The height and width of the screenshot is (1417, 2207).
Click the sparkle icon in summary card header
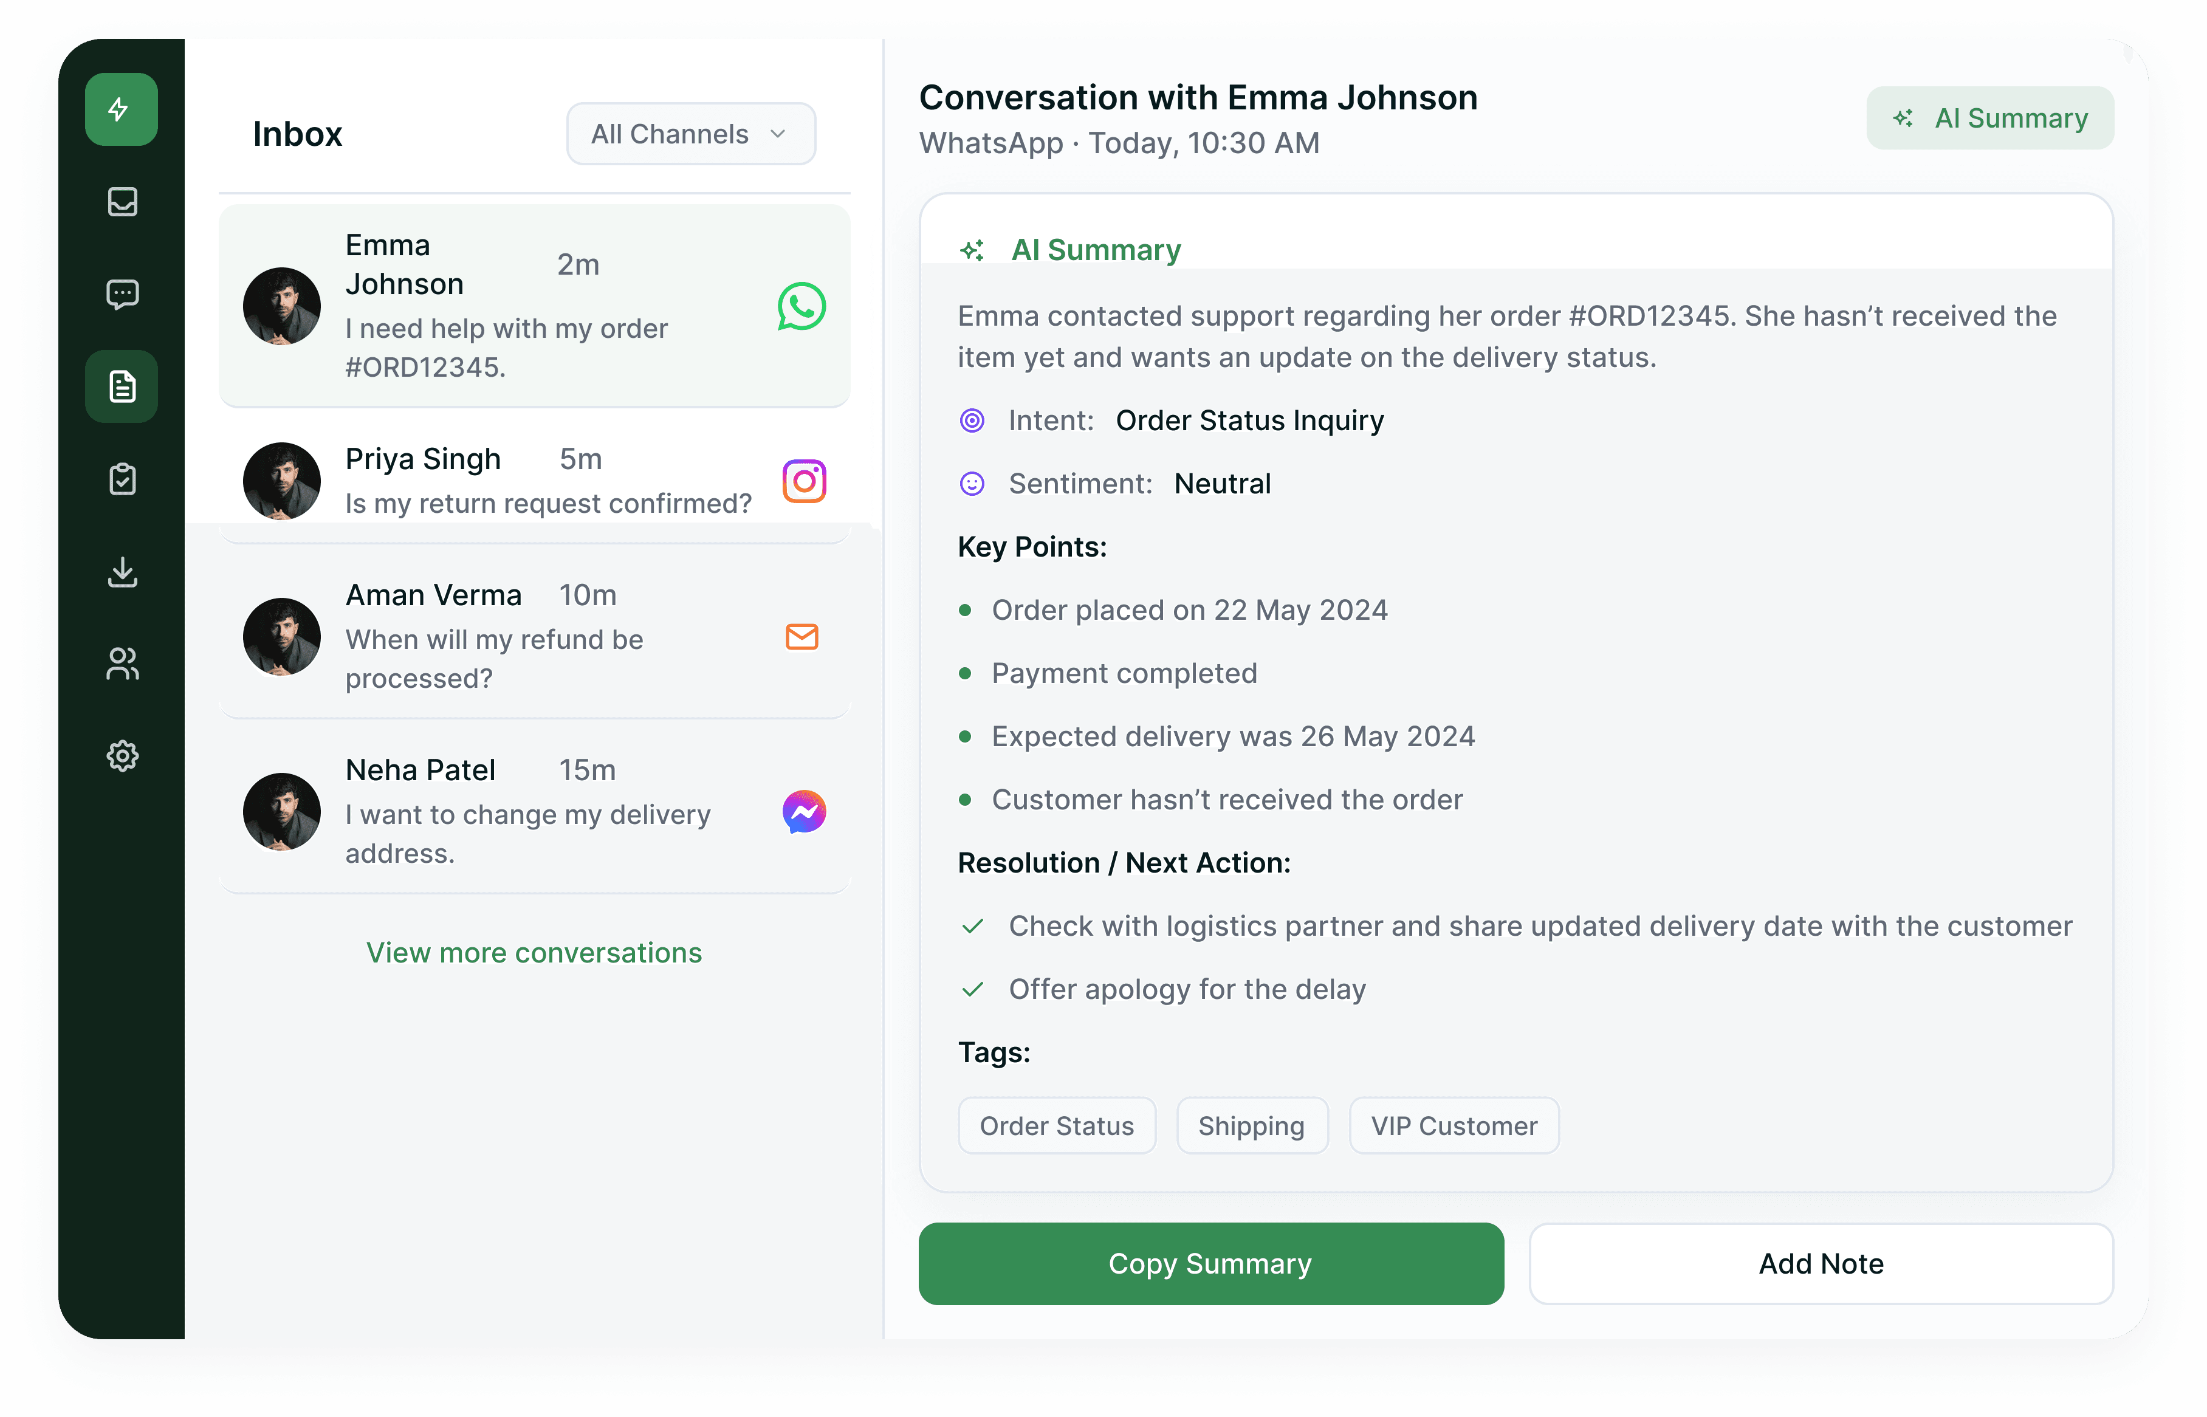click(972, 249)
